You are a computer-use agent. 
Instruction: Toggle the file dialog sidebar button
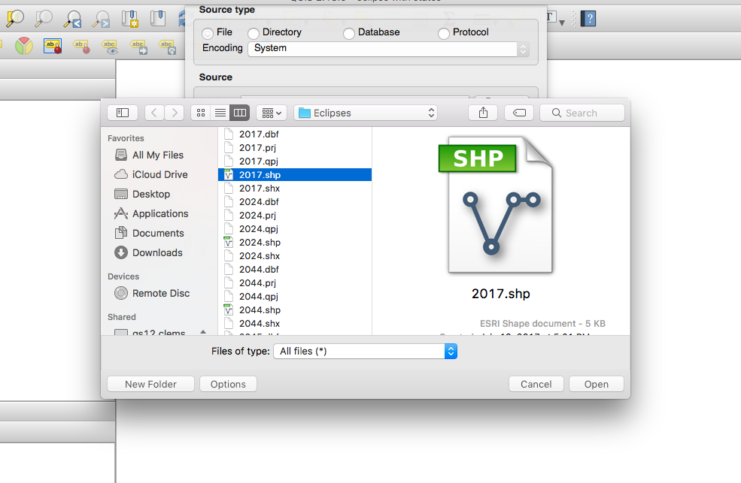[123, 113]
